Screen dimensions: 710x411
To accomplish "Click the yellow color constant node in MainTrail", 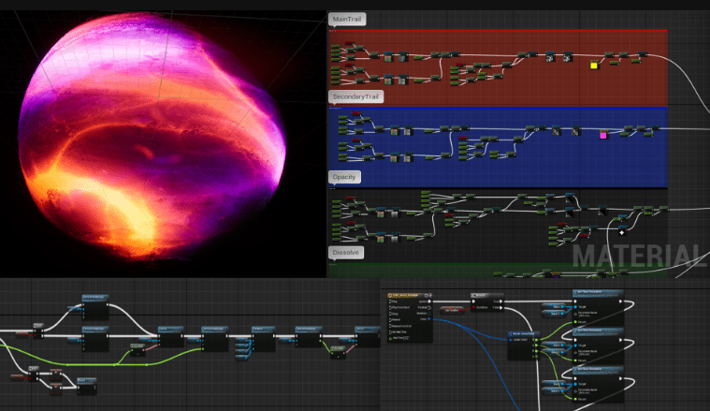I will (x=594, y=66).
